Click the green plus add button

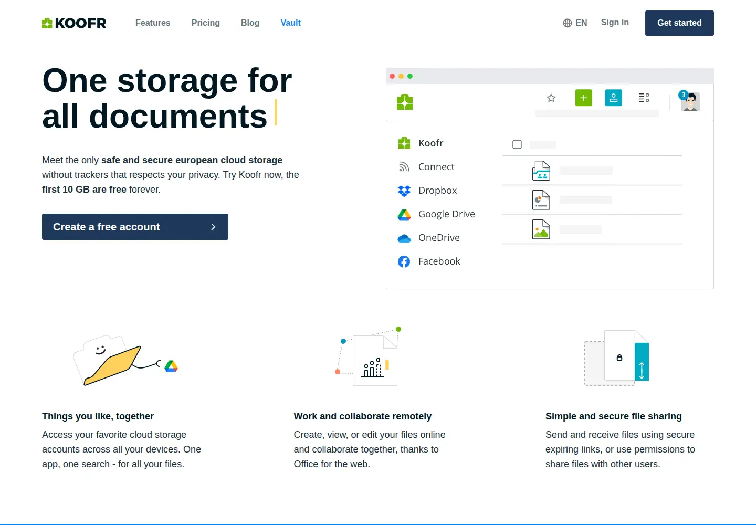click(x=584, y=98)
